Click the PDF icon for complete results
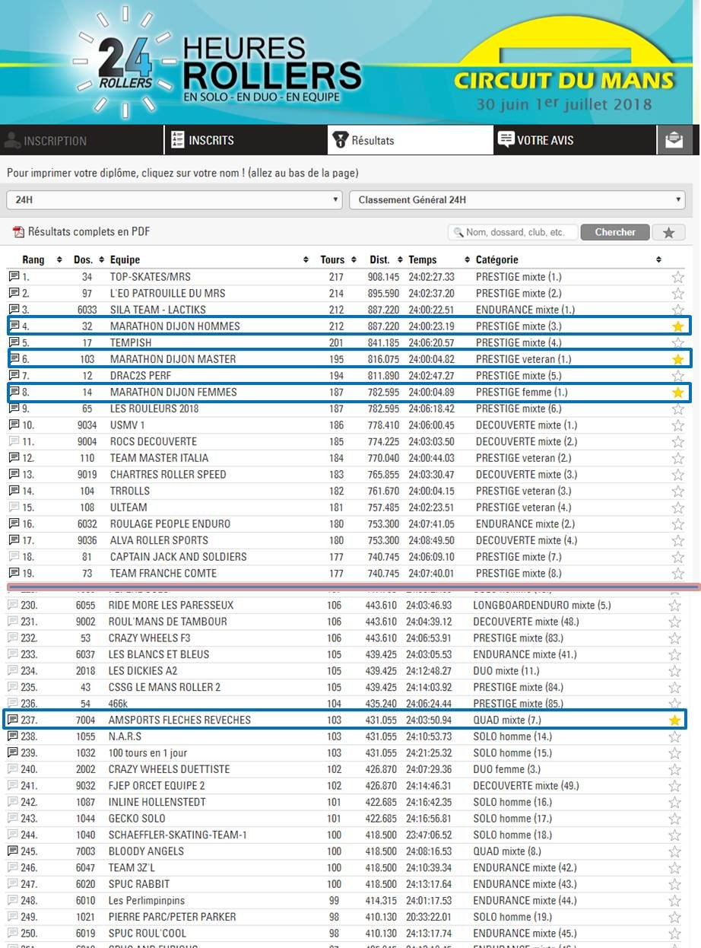701x948 pixels. (18, 232)
